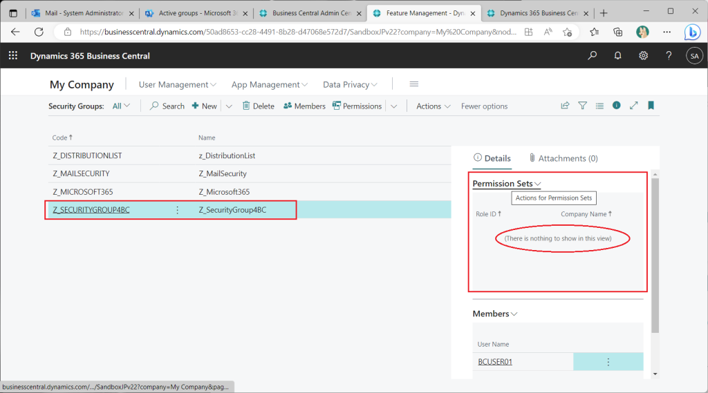The height and width of the screenshot is (393, 708).
Task: Open a new browser tab
Action: (x=604, y=13)
